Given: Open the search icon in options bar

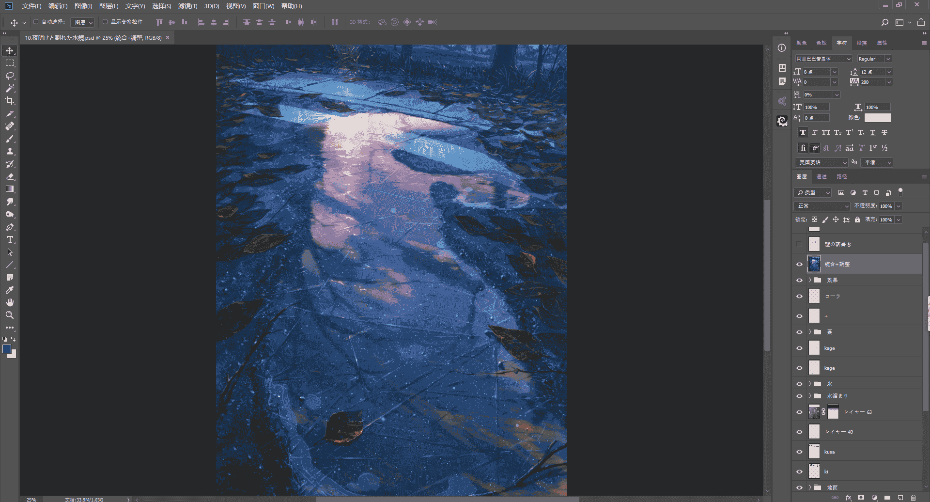Looking at the screenshot, I should [885, 22].
